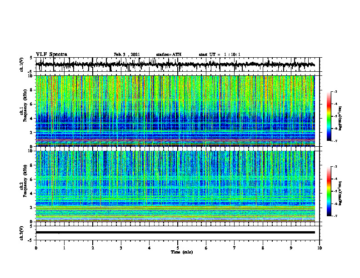Click time axis tick label "4"
Image resolution: width=360 pixels, height=278 pixels.
[x=150, y=248]
